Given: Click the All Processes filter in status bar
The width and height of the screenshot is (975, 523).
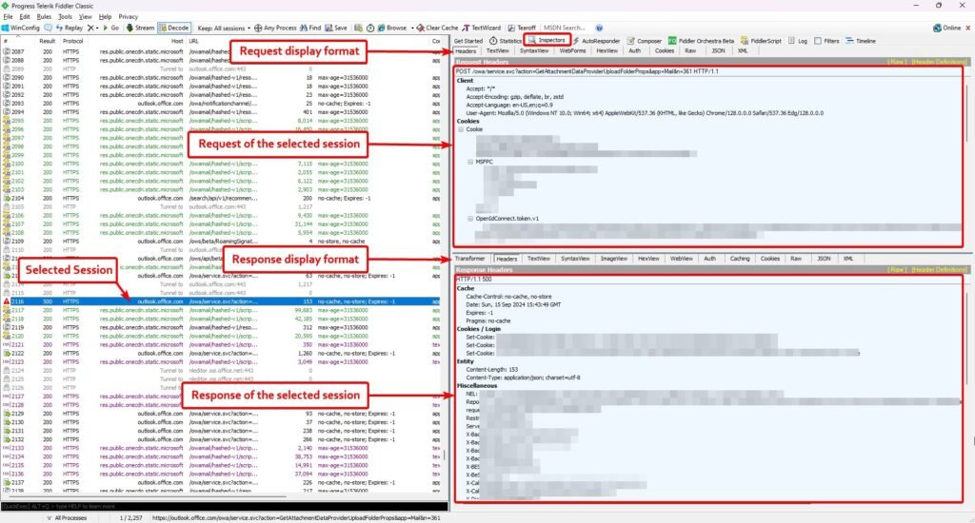Looking at the screenshot, I should coord(68,517).
